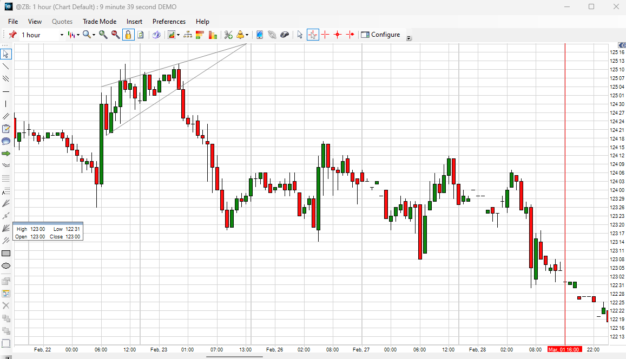Select the dashed line with square tool
This screenshot has width=626, height=359.
6,216
